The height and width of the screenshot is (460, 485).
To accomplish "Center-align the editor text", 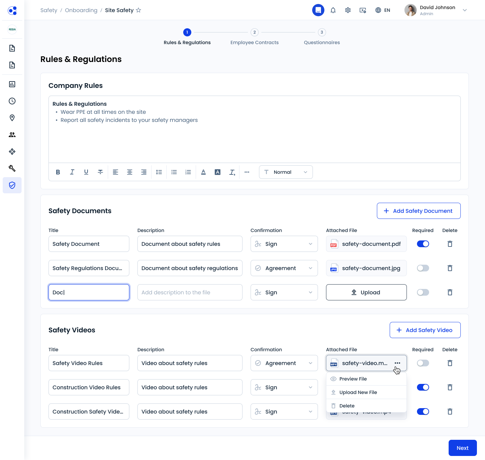I will pyautogui.click(x=130, y=172).
